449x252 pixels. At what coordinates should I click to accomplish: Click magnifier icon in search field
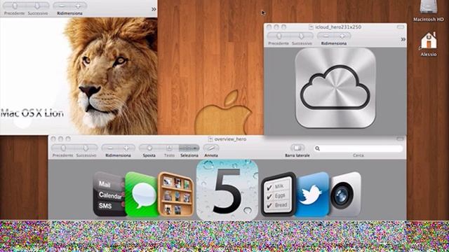[x=317, y=148]
